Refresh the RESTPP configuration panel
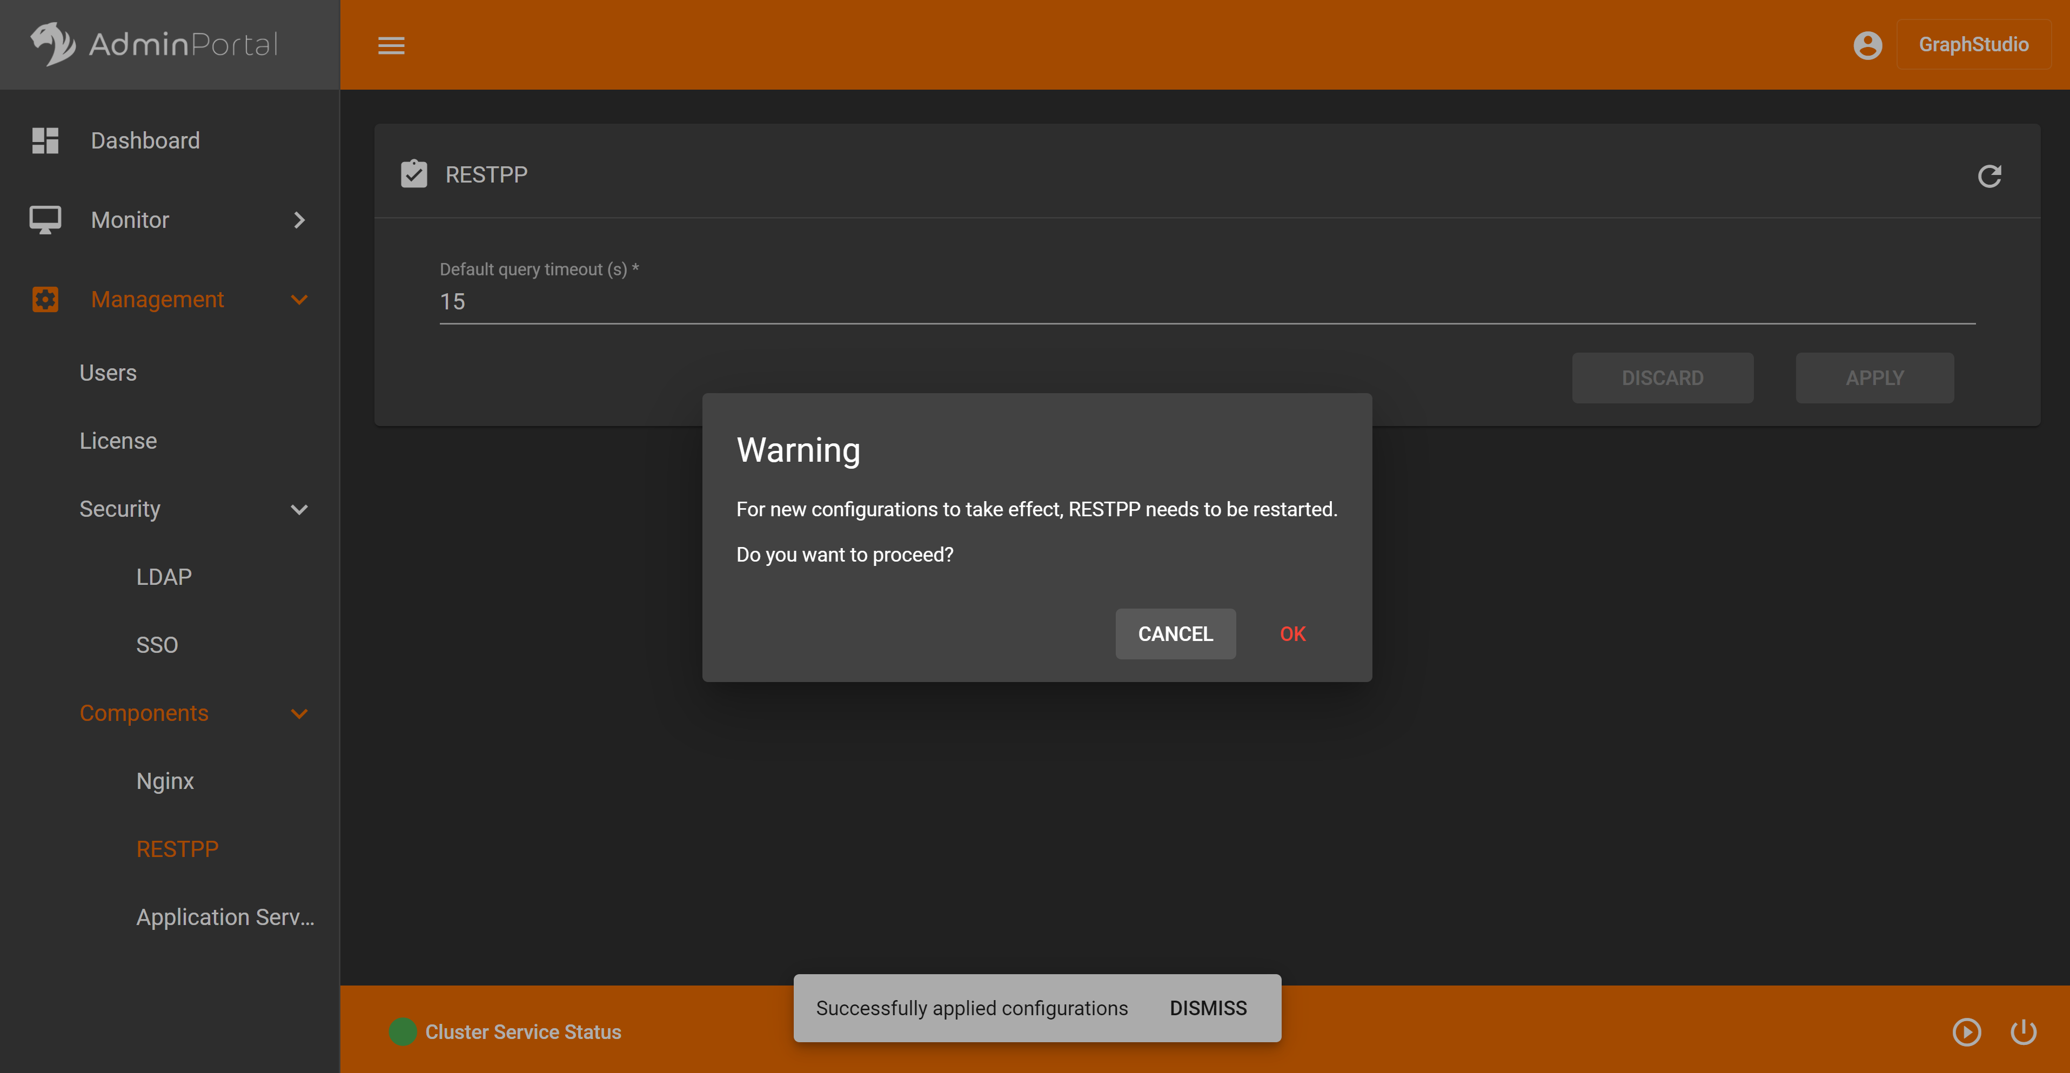Viewport: 2070px width, 1073px height. (1989, 176)
